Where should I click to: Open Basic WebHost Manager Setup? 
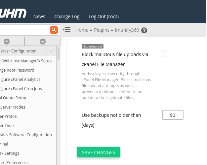[x=26, y=61]
